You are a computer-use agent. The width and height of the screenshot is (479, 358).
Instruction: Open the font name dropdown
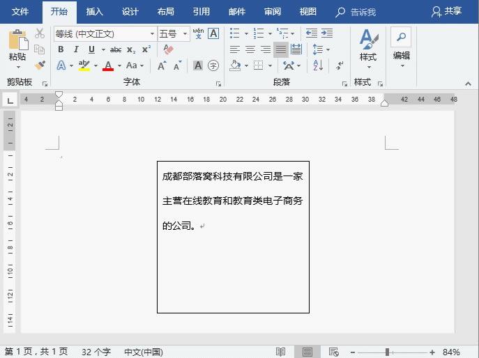coord(152,33)
